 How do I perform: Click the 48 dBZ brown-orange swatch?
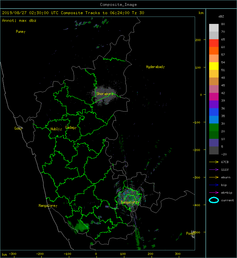tap(214, 81)
